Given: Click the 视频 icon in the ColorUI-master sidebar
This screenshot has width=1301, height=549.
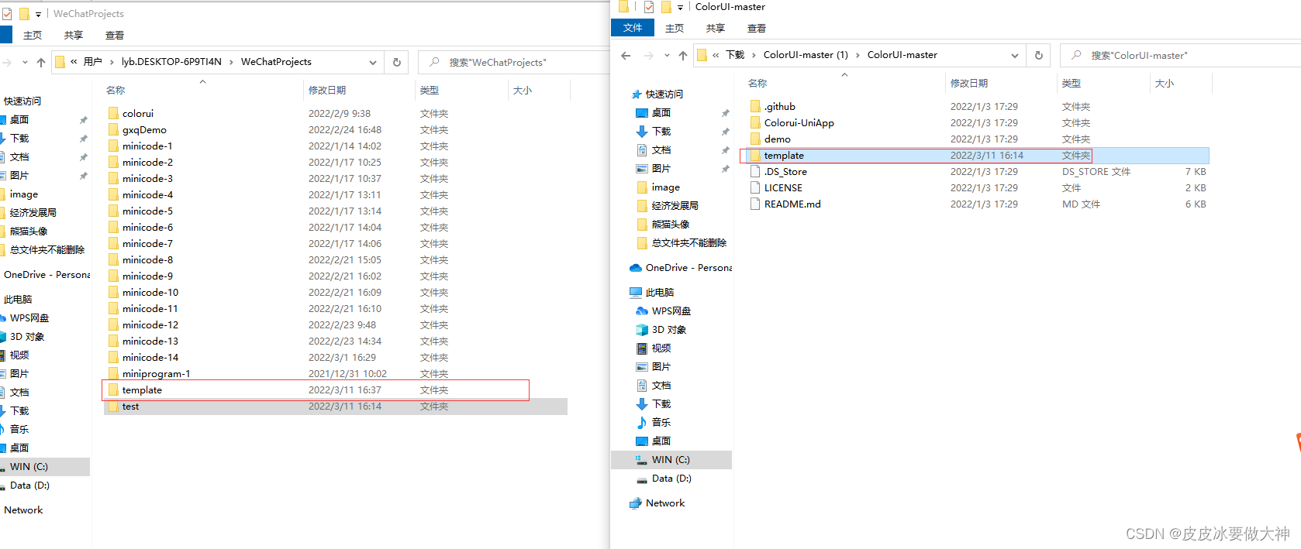Looking at the screenshot, I should coord(642,348).
